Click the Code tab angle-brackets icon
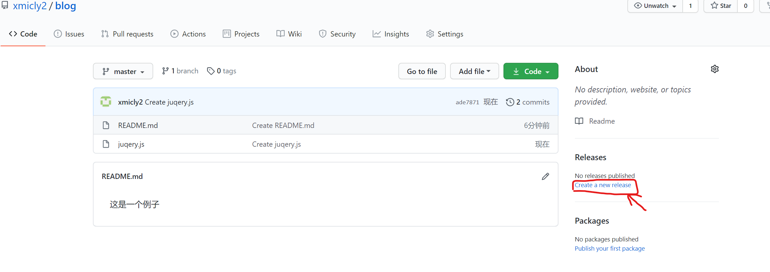 [x=13, y=34]
